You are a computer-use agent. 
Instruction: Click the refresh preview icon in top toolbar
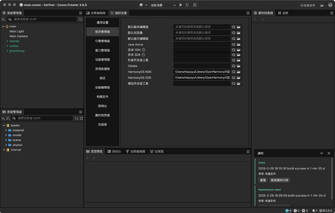coord(187,5)
